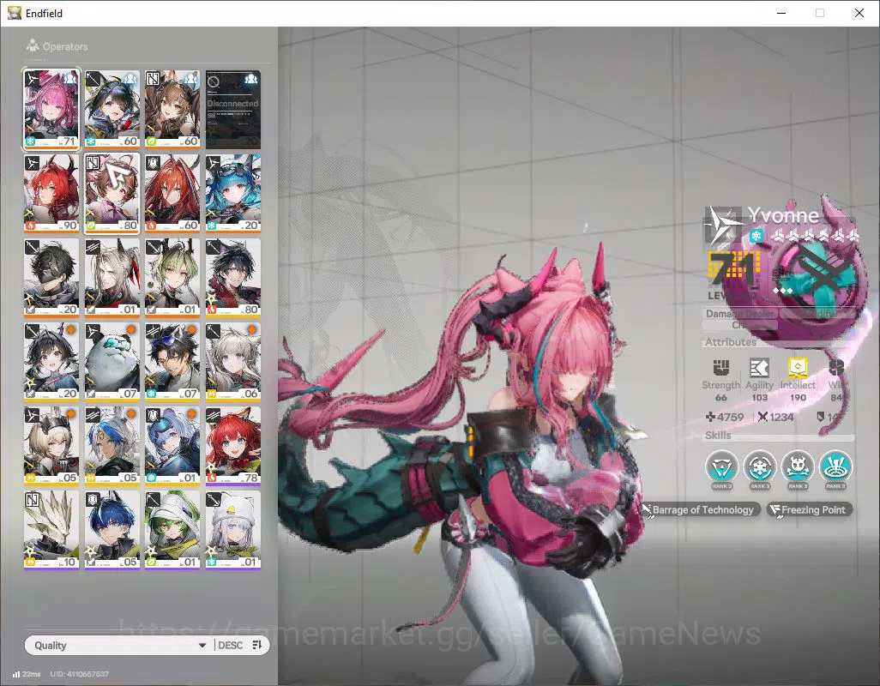The height and width of the screenshot is (686, 880).
Task: Minimize the Endfield window
Action: coord(781,13)
